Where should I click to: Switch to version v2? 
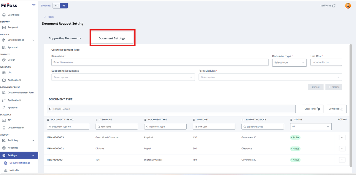[64, 6]
